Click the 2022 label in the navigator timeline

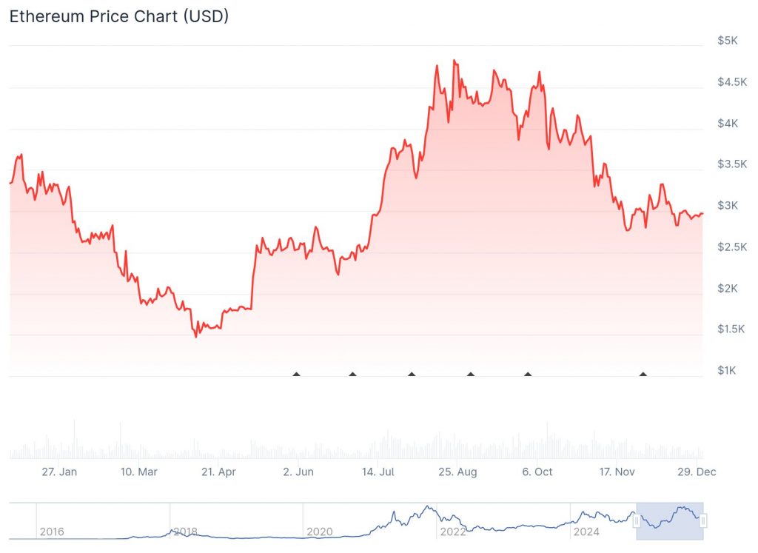click(452, 532)
